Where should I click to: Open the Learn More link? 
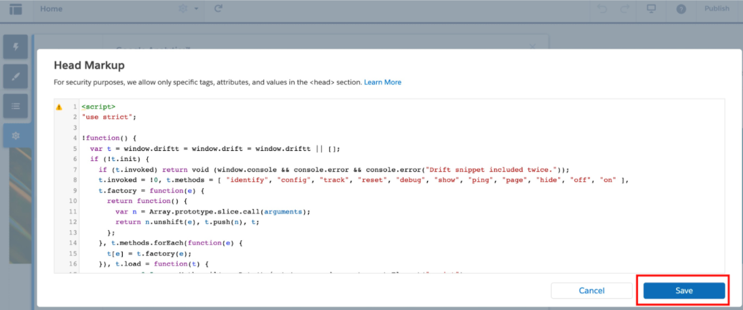pyautogui.click(x=383, y=82)
